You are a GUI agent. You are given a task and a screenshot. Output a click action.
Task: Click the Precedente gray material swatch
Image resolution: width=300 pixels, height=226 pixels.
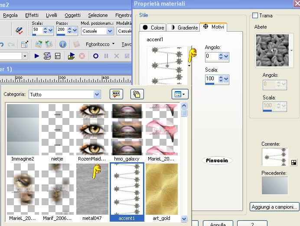tap(275, 186)
